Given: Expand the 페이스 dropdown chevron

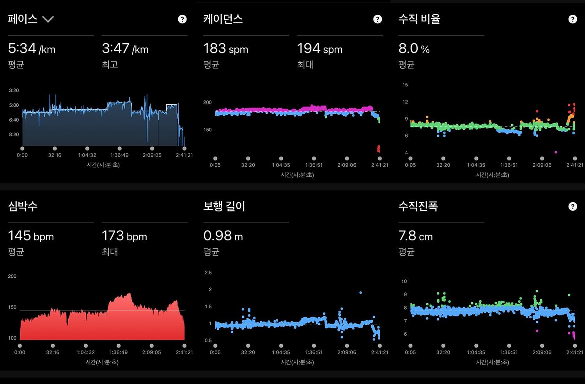Looking at the screenshot, I should click(48, 19).
